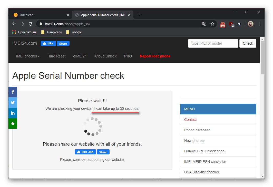Select the Apple Serial Number check tab
This screenshot has height=187, width=273.
[103, 15]
